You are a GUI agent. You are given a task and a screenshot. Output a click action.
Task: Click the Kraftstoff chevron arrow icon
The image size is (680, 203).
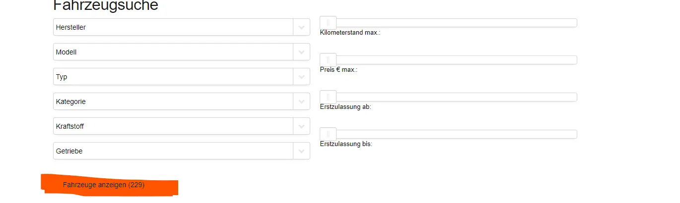click(301, 126)
